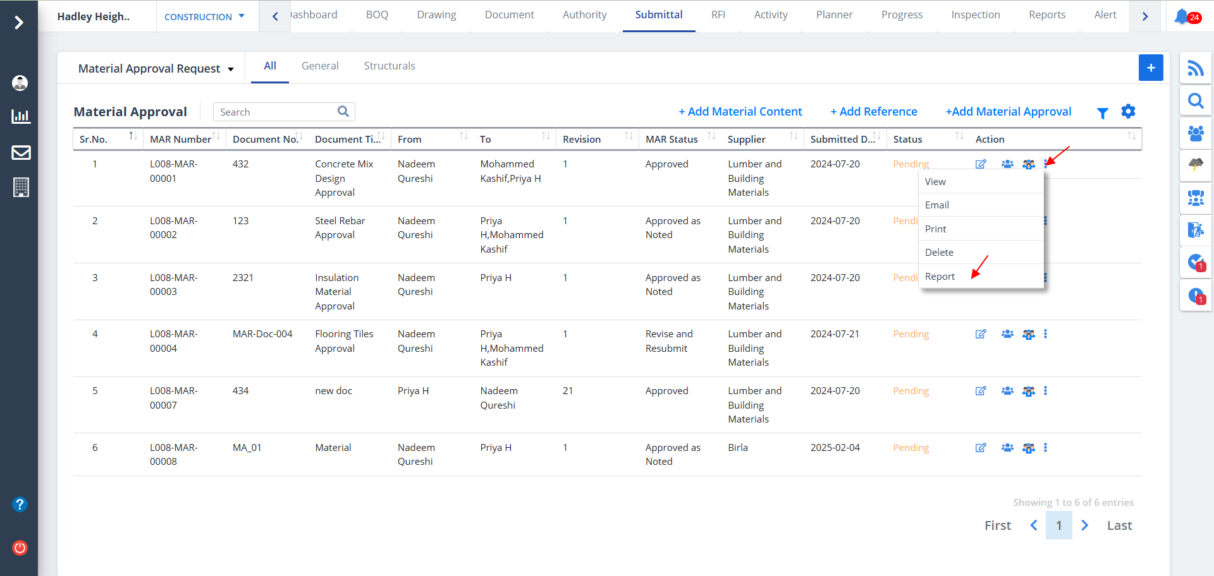
Task: Click the blue plus add button
Action: (x=1151, y=68)
